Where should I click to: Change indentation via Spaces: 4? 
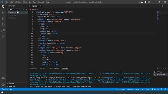130,89
